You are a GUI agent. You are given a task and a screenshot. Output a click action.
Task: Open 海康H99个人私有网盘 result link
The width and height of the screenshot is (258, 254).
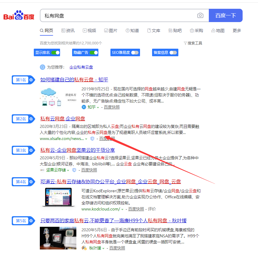click(113, 221)
